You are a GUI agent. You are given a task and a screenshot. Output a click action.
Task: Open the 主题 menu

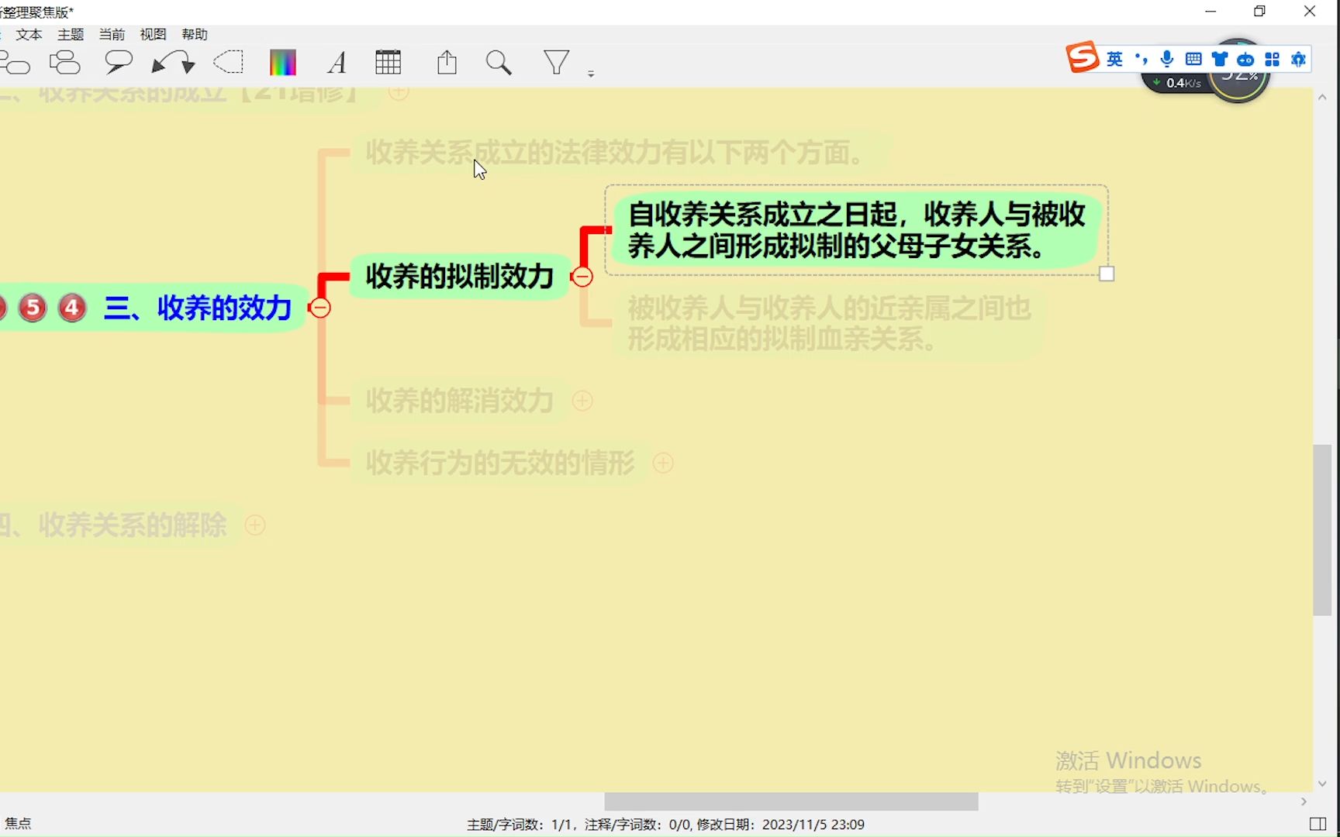[x=71, y=34]
